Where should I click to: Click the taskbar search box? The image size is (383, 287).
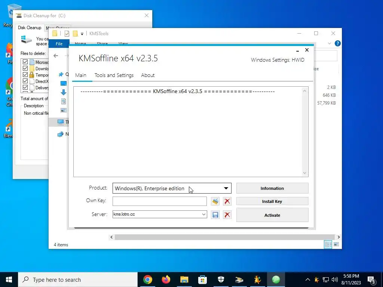click(x=78, y=280)
